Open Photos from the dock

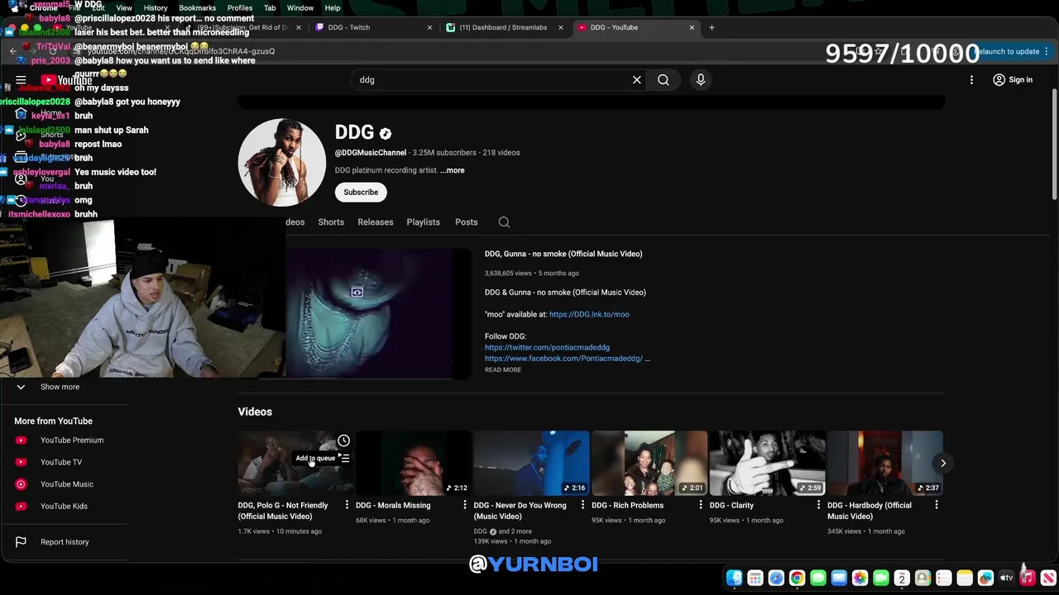[x=860, y=578]
